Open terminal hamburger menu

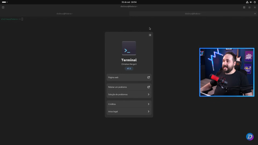[x=249, y=7]
